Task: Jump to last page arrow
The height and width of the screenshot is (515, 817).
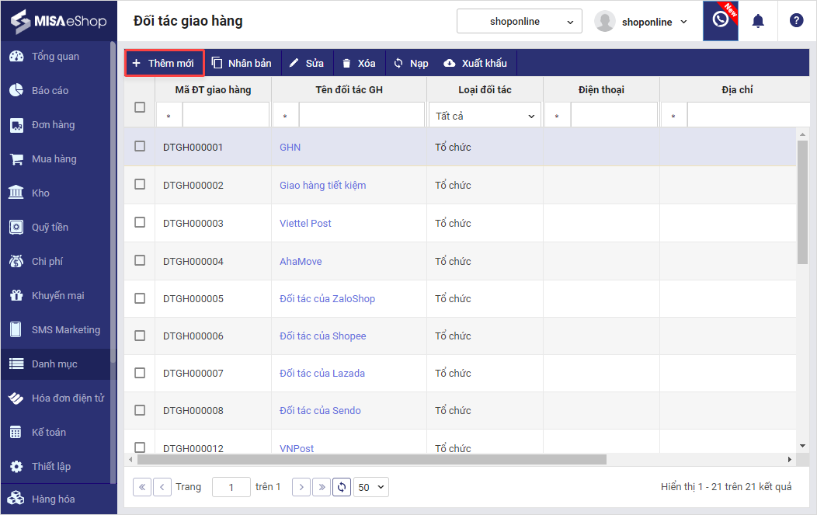Action: (321, 487)
